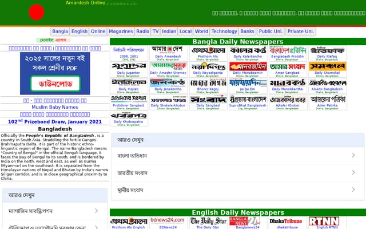Open the Prothom Alo logo tile
366x229 pixels.
(208, 50)
